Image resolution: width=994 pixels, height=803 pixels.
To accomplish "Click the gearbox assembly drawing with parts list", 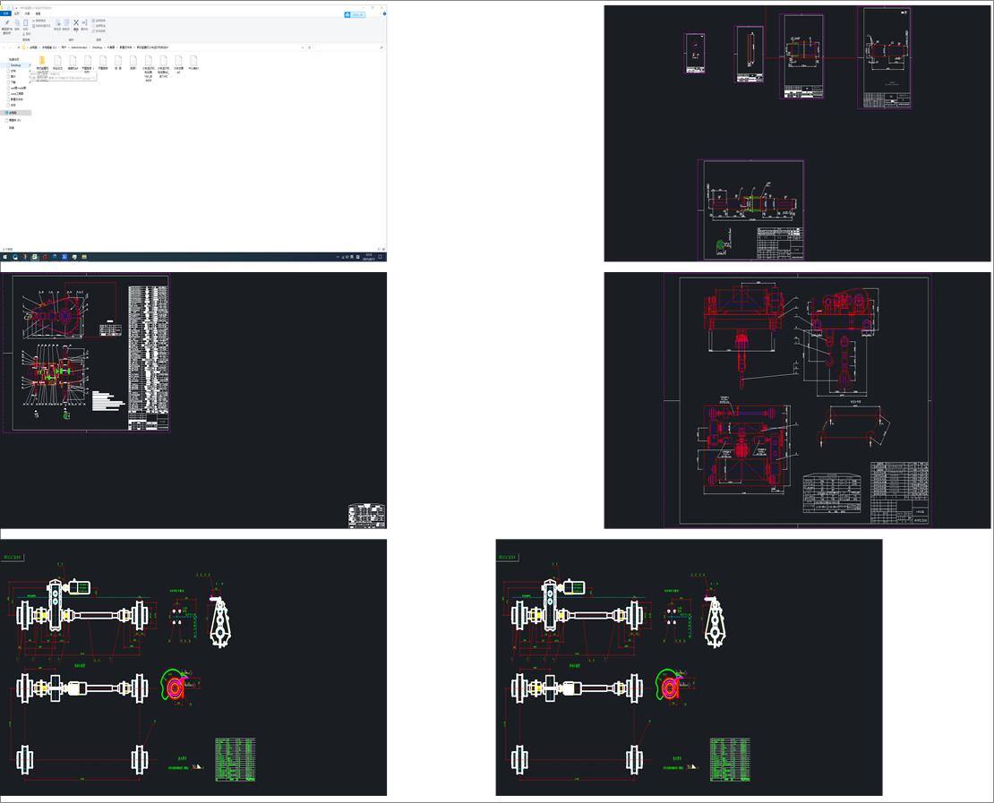I will tap(94, 355).
